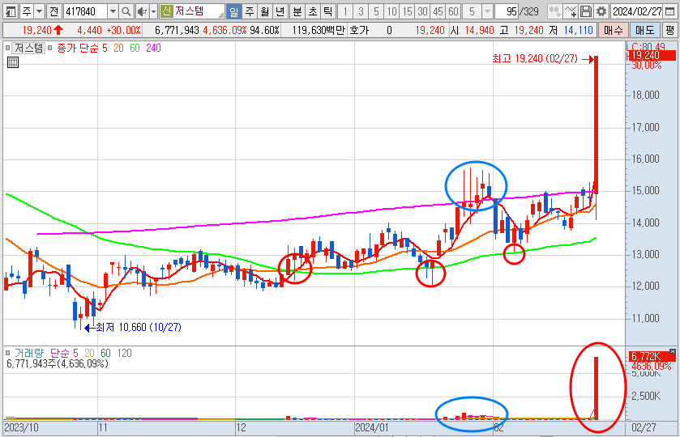Click the +30.00% change rate value
This screenshot has height=437, width=680.
point(123,30)
